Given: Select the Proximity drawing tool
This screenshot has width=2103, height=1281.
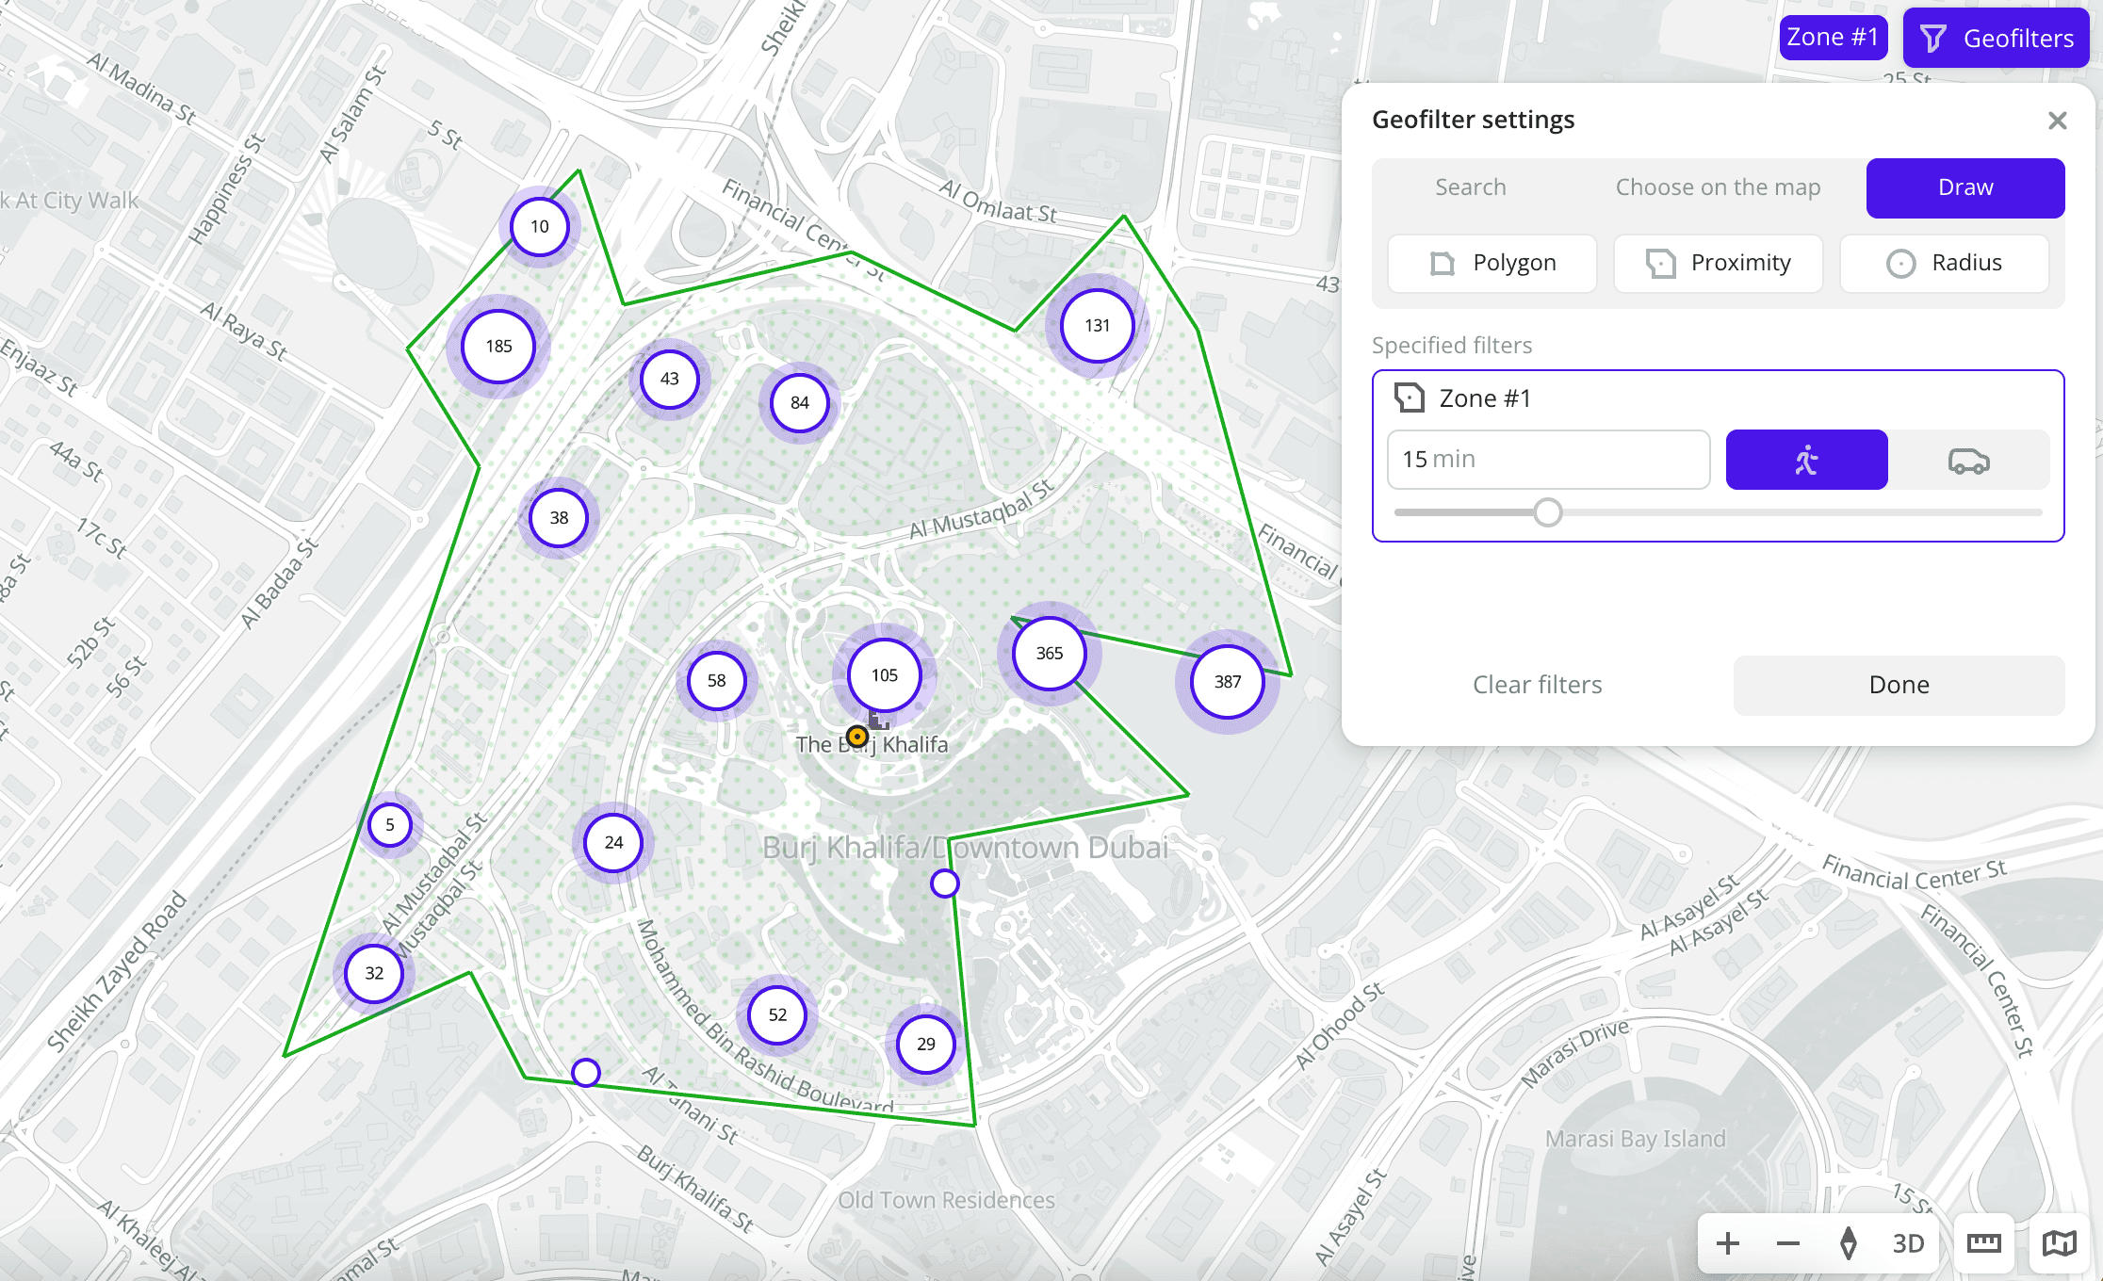Looking at the screenshot, I should (1718, 263).
